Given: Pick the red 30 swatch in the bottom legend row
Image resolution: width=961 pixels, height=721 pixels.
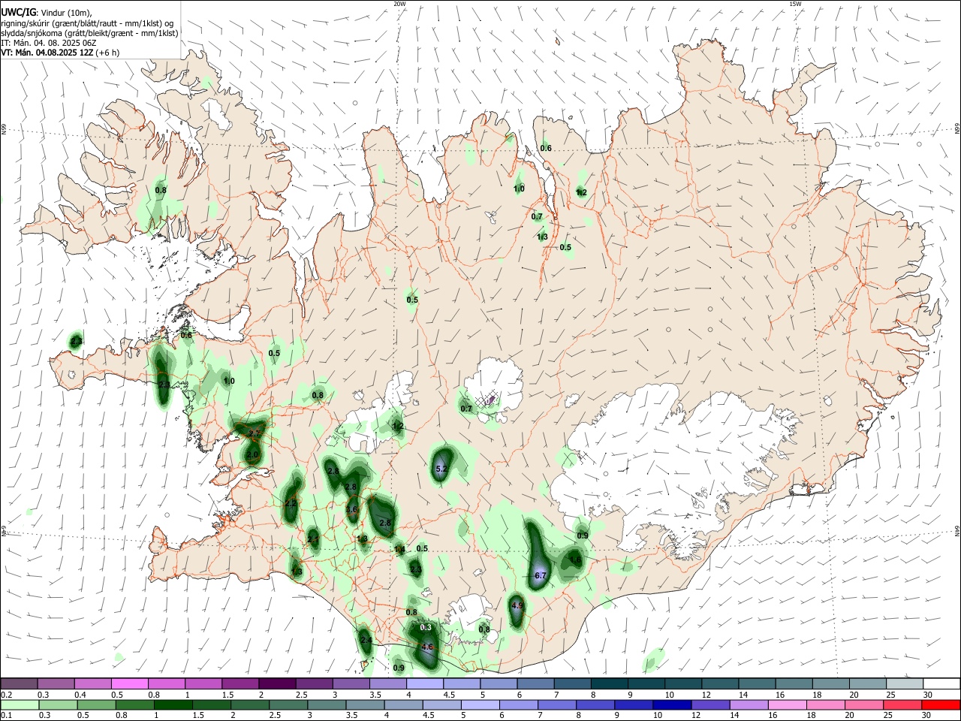Looking at the screenshot, I should click(x=941, y=705).
